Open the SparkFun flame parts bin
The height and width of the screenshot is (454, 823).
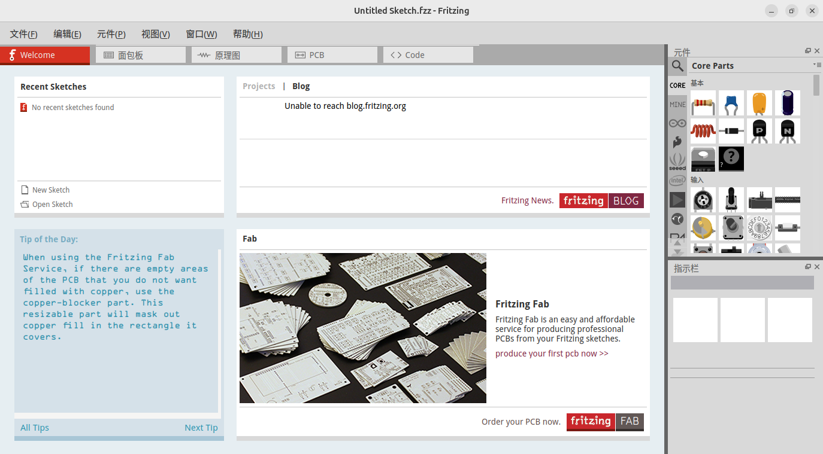point(677,142)
